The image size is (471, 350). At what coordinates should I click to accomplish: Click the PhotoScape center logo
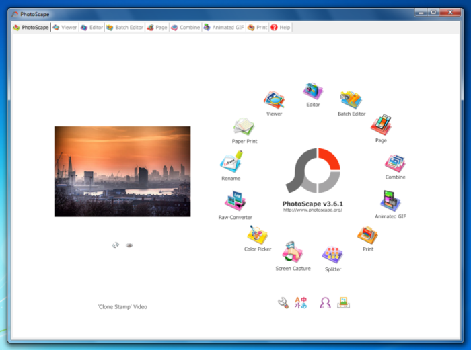(313, 171)
